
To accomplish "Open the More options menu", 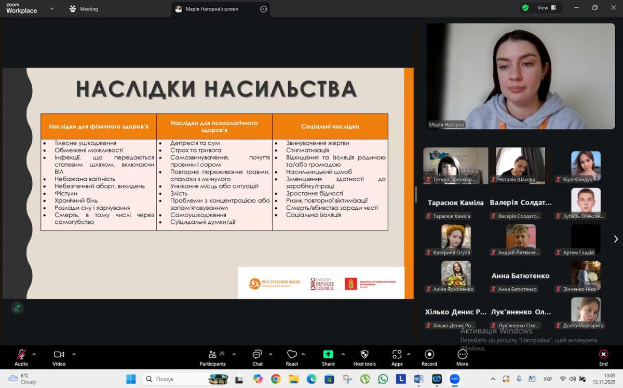I will tap(462, 357).
